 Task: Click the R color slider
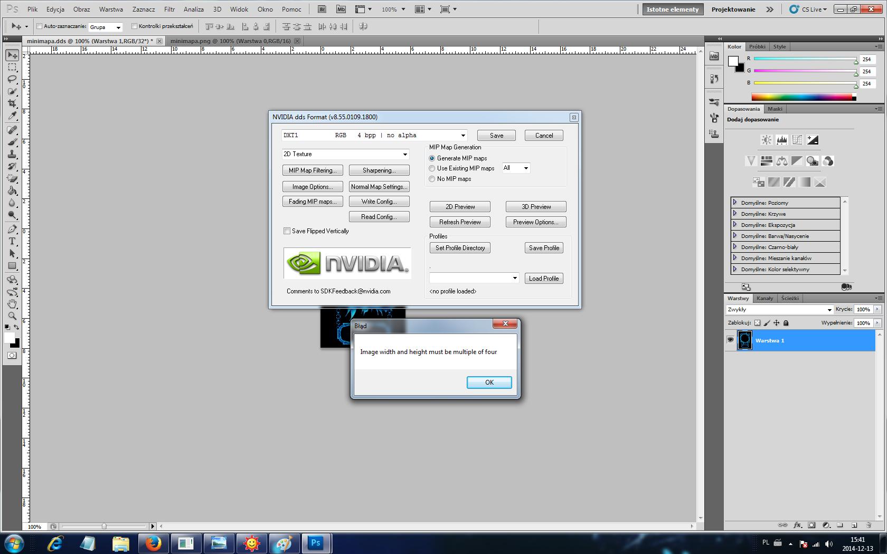tap(805, 59)
